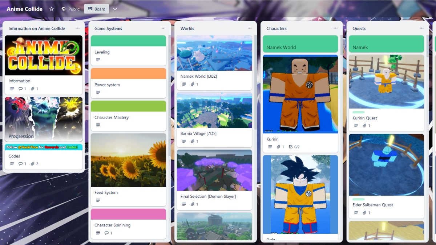Viewport: 436px width, 245px height.
Task: Open the Quests list actions menu
Action: point(421,28)
